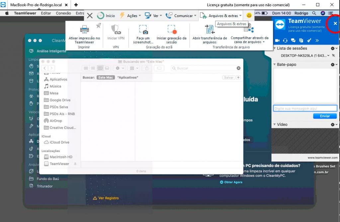Image resolution: width=340 pixels, height=222 pixels.
Task: Open Triturador in CleanMyMac sidebar
Action: point(41,186)
